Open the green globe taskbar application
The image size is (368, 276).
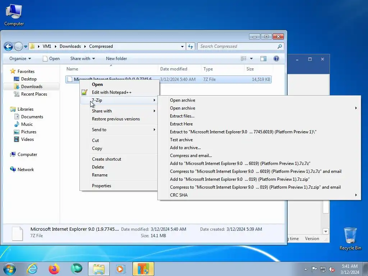[77, 269]
